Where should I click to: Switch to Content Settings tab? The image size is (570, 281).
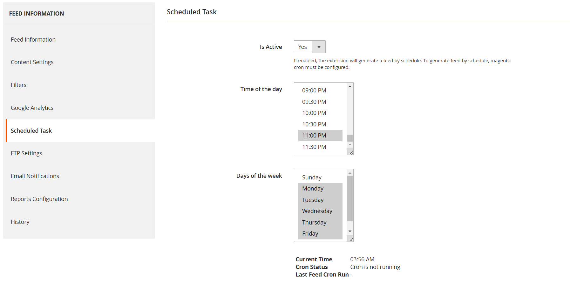click(x=32, y=62)
